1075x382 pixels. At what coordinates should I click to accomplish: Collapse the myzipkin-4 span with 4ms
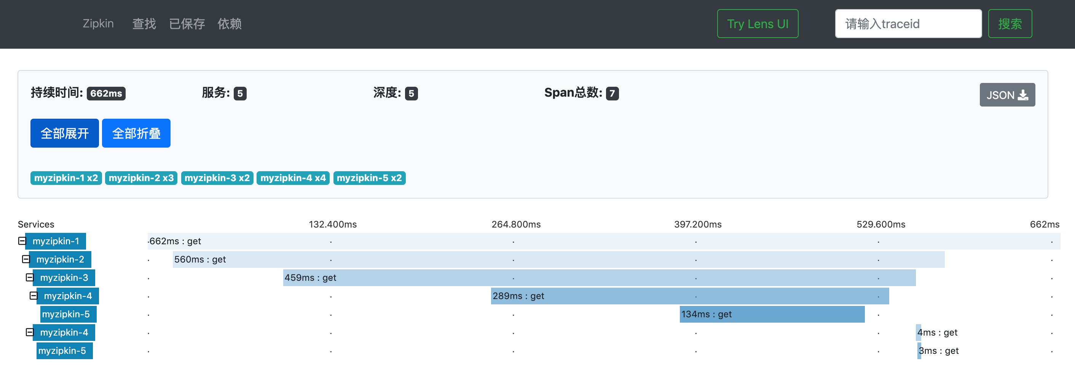[30, 333]
